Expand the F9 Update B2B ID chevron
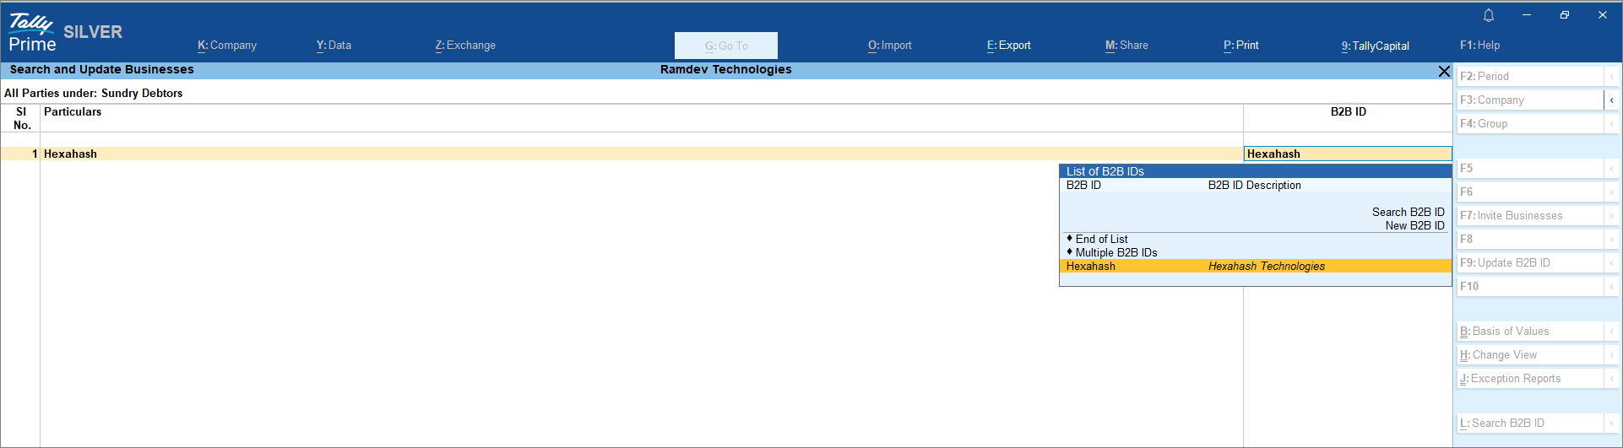1623x448 pixels. click(x=1611, y=263)
